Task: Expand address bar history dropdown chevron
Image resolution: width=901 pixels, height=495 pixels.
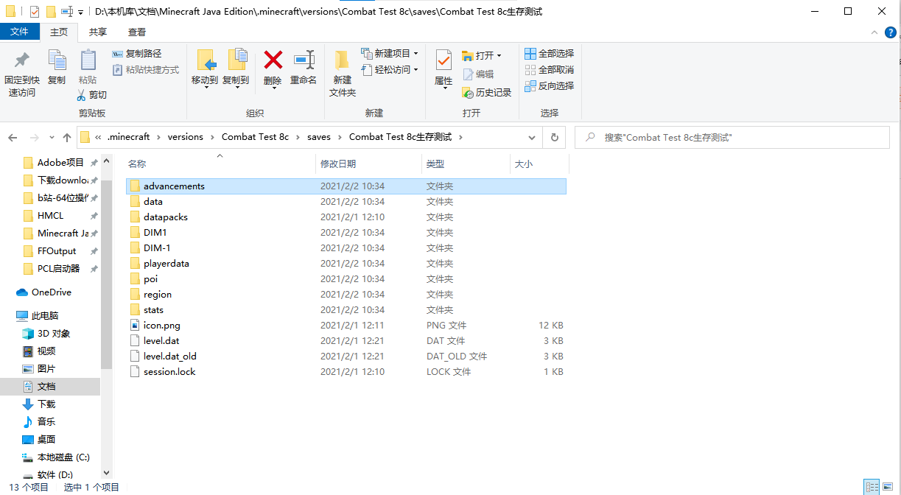Action: coord(533,137)
